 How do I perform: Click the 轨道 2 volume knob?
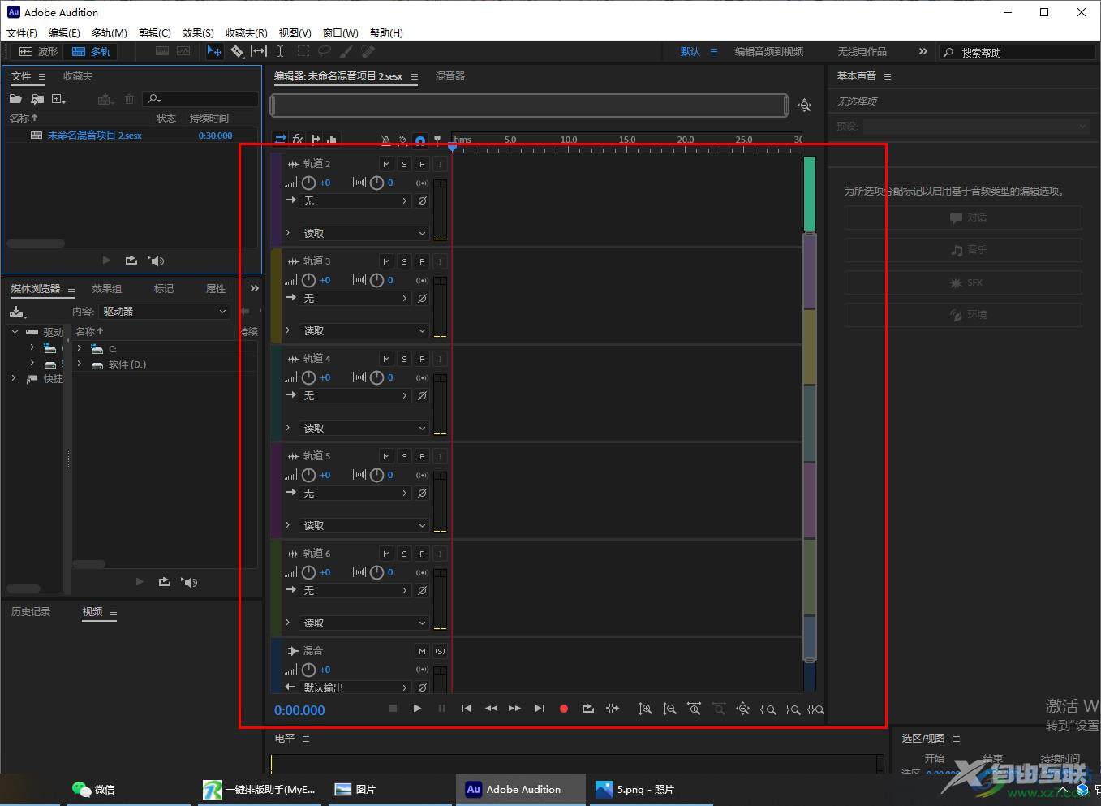click(308, 183)
